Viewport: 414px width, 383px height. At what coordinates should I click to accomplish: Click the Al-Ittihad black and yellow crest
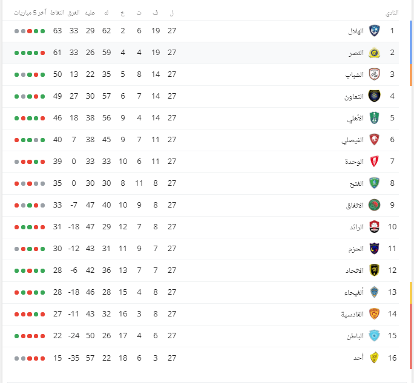374,270
